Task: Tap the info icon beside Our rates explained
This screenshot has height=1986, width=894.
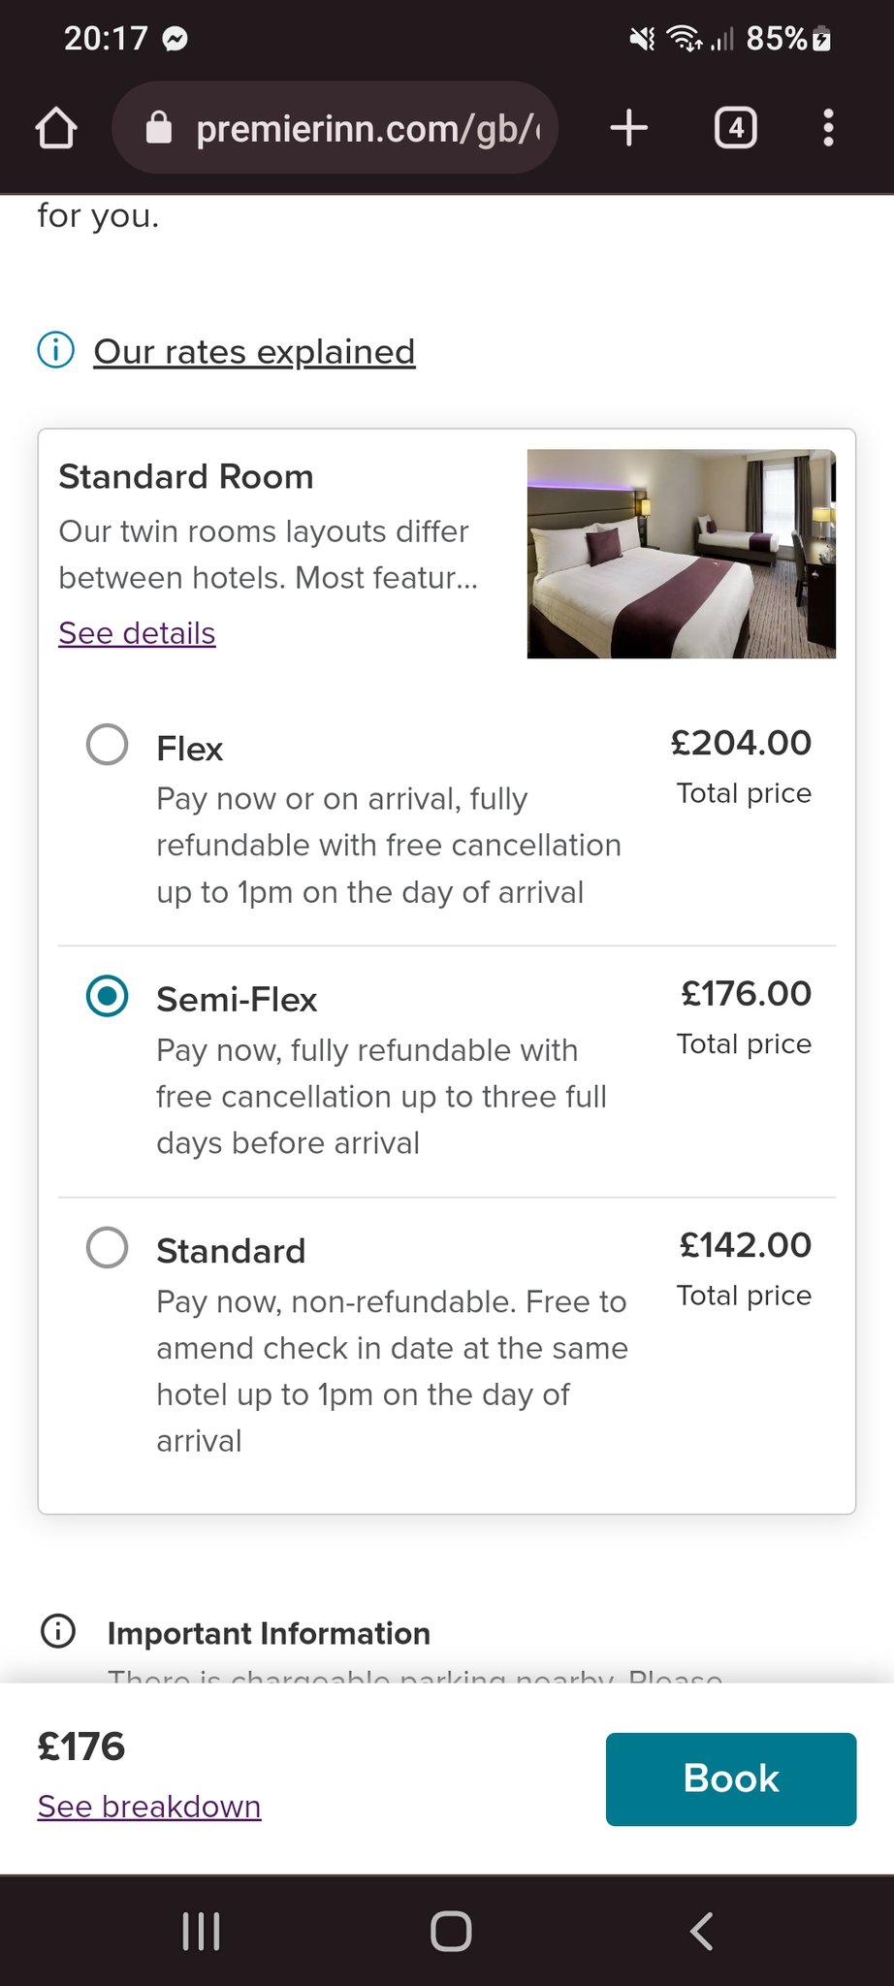Action: [x=56, y=350]
